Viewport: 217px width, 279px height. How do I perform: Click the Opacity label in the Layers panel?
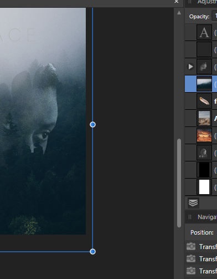click(x=199, y=17)
